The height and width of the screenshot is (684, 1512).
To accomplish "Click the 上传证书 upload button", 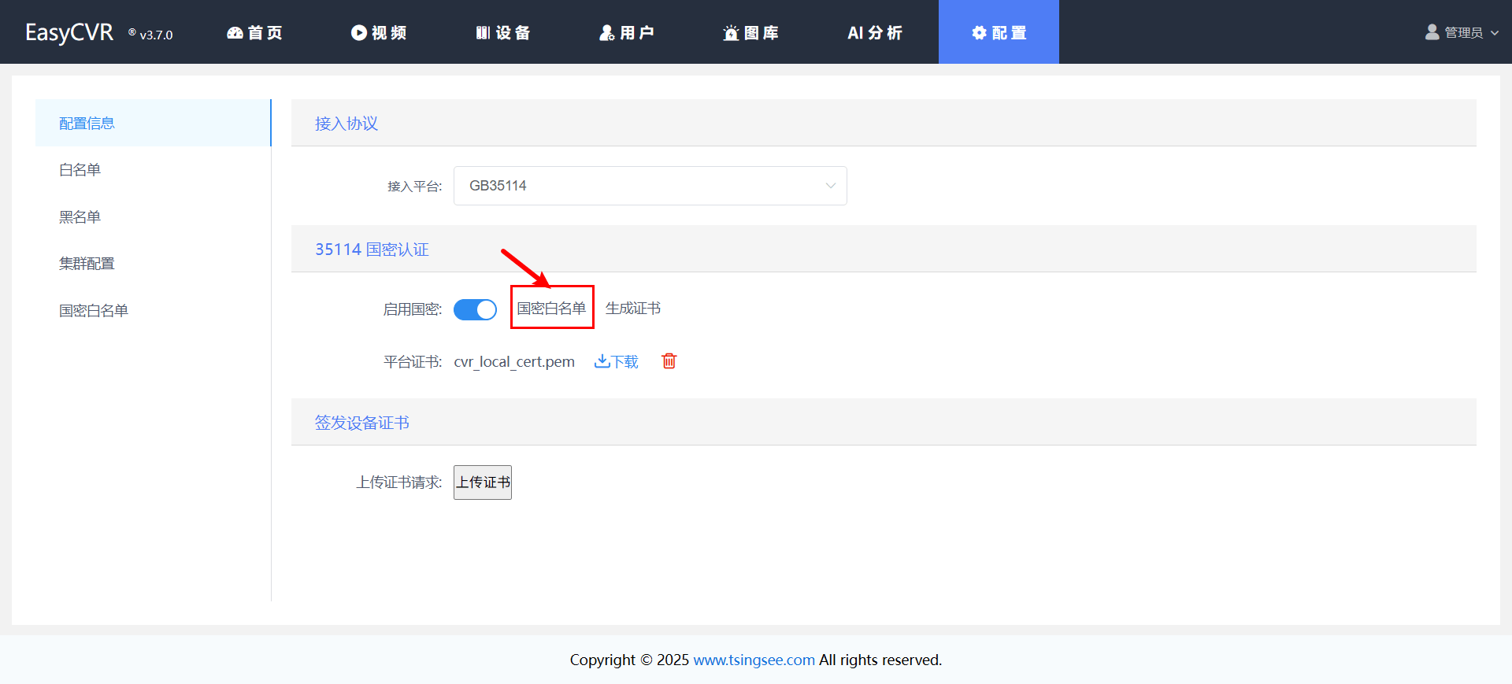I will tap(483, 482).
